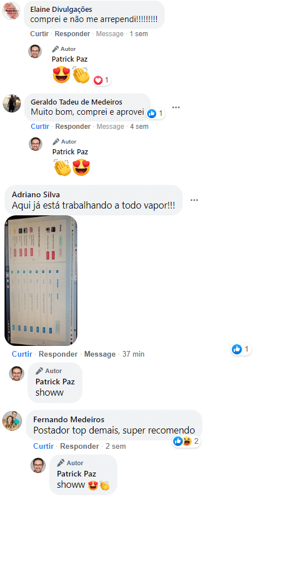Click Curtir under Fernando Medeiros' comment

pos(43,446)
